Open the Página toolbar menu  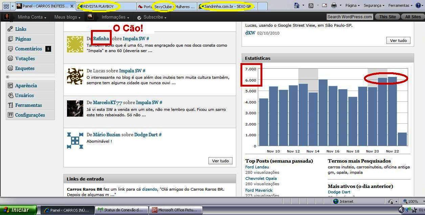pos(353,5)
